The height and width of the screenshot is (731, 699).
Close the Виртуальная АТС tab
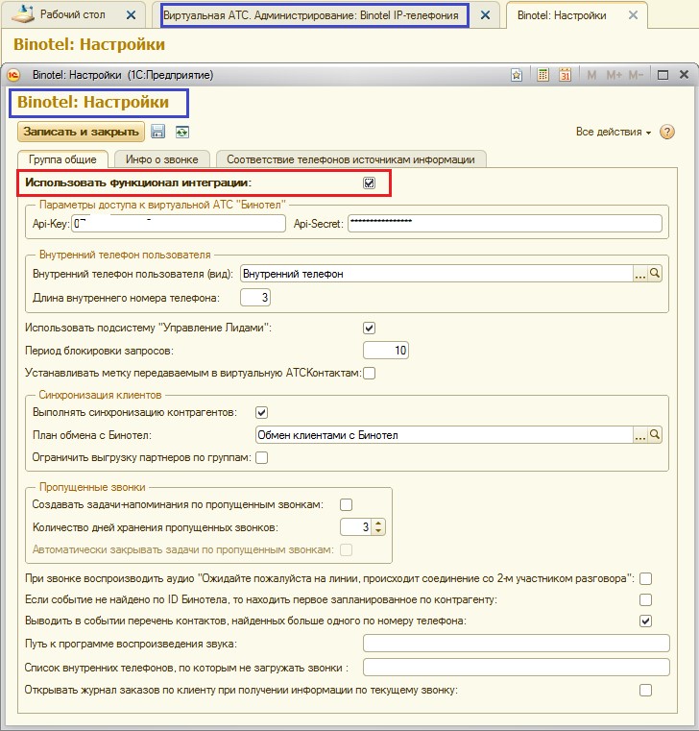click(x=485, y=15)
